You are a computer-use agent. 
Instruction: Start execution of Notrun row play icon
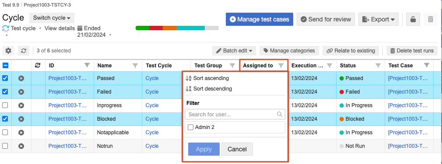(x=21, y=146)
